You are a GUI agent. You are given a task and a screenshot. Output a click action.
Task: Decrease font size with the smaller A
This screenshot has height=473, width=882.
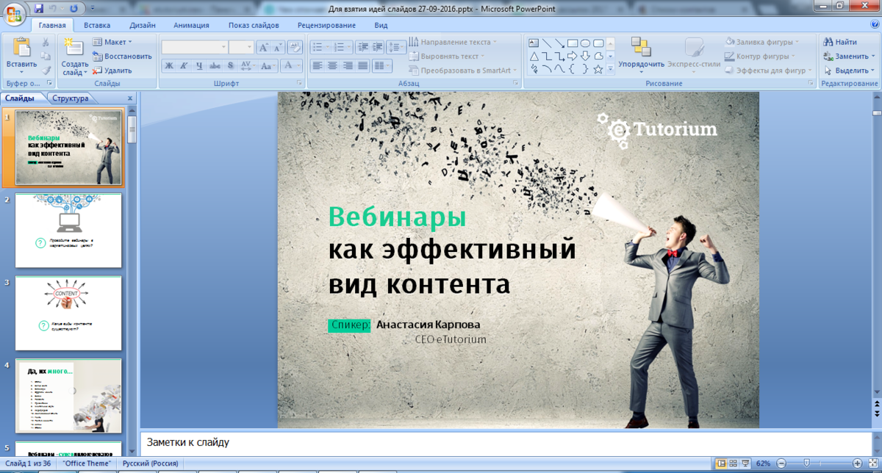[279, 47]
